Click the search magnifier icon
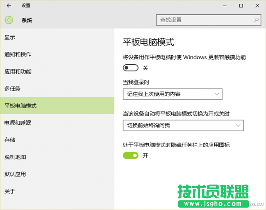The image size is (266, 210). pos(257,19)
